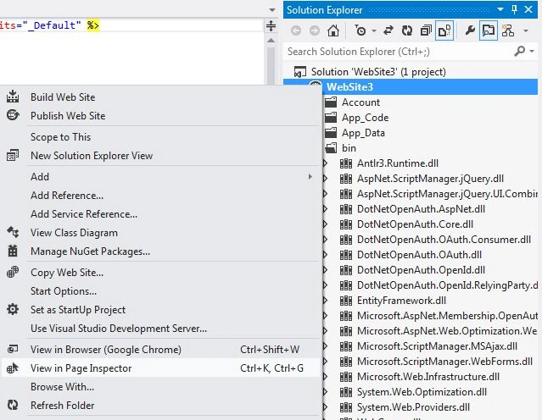Click the Forward navigation icon in Solution Explorer
This screenshot has width=542, height=420.
314,31
